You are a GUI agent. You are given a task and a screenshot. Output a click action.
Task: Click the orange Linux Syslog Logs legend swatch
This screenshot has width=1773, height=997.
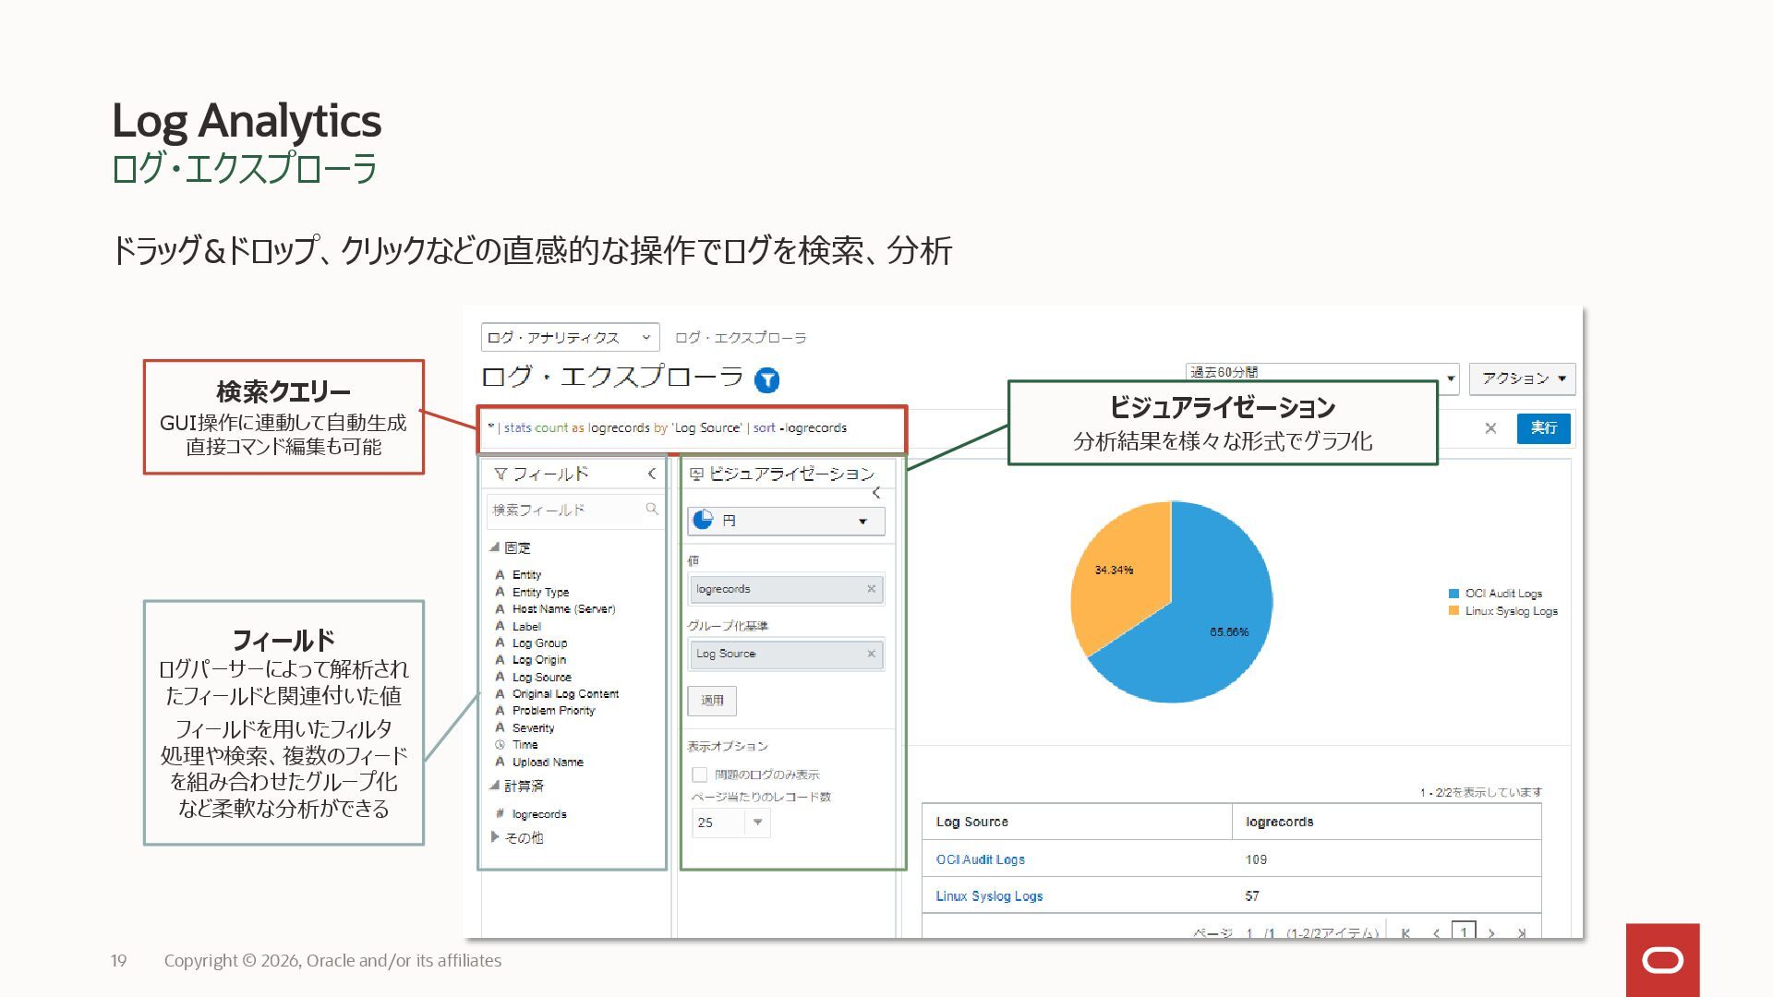pyautogui.click(x=1454, y=611)
